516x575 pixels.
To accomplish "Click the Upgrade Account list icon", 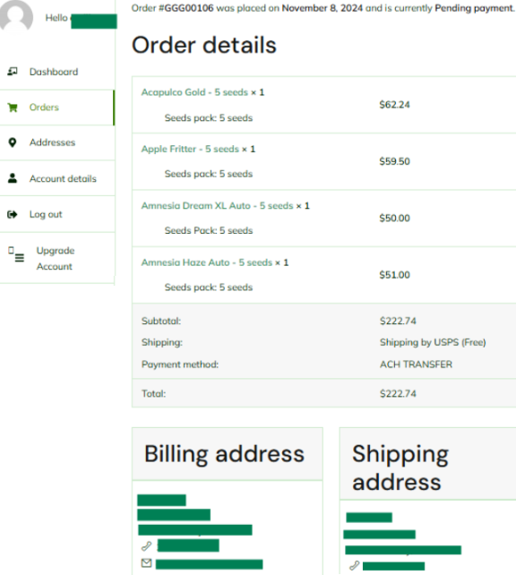I will click(16, 254).
